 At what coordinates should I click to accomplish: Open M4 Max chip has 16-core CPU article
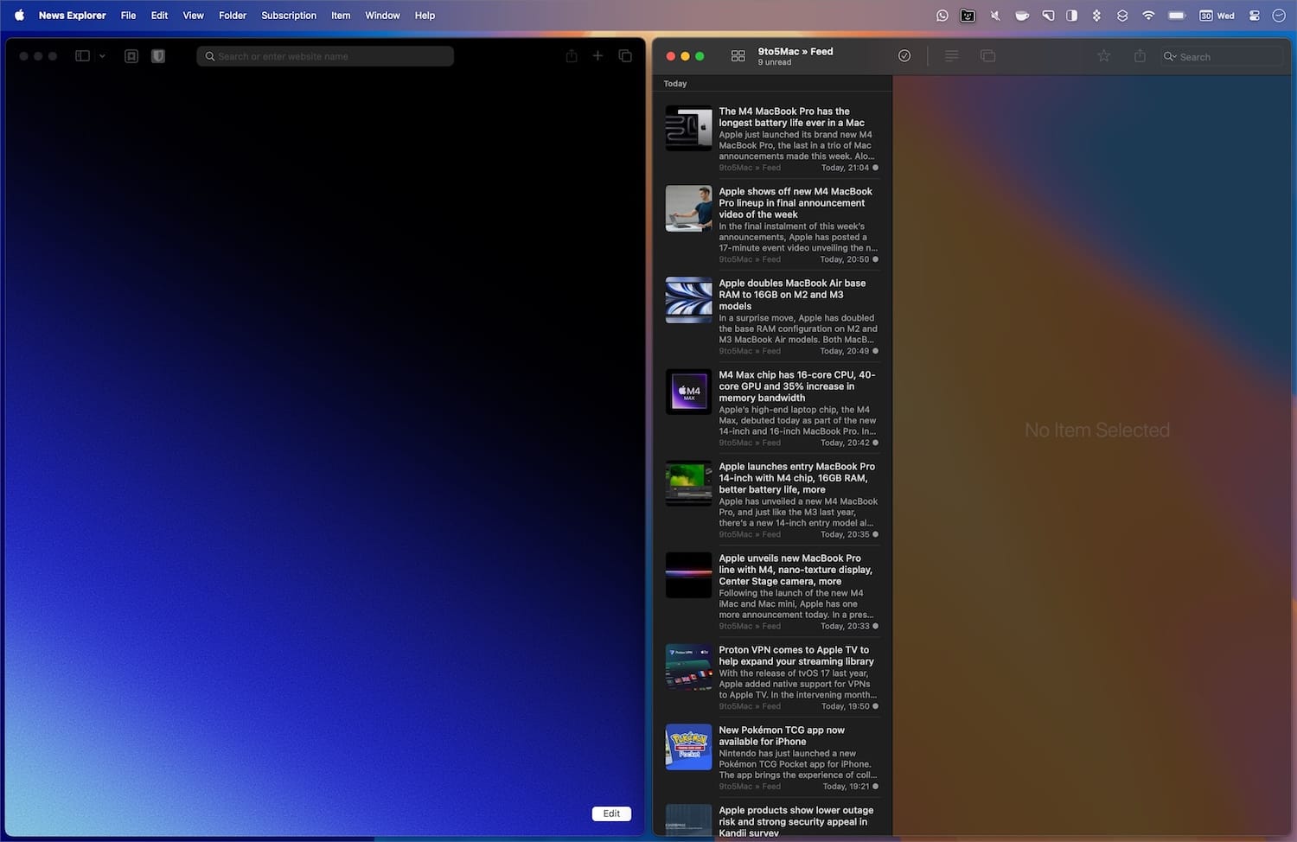click(772, 408)
